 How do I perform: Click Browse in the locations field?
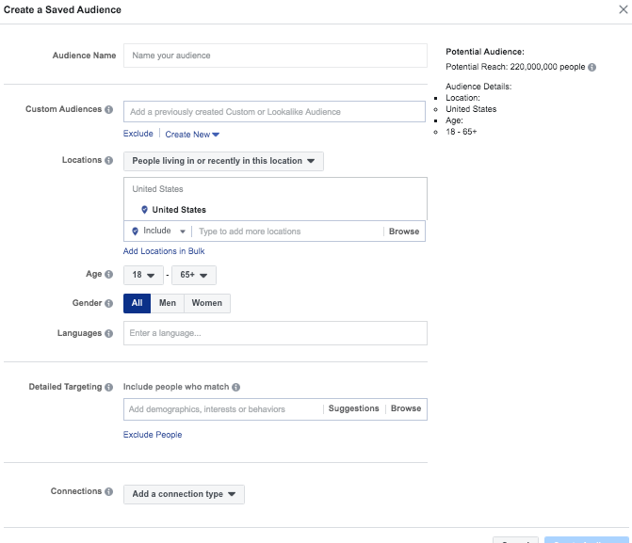coord(404,232)
